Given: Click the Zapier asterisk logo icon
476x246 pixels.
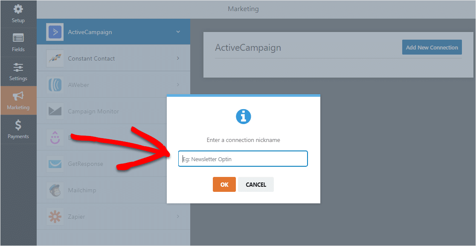Looking at the screenshot, I should point(55,217).
